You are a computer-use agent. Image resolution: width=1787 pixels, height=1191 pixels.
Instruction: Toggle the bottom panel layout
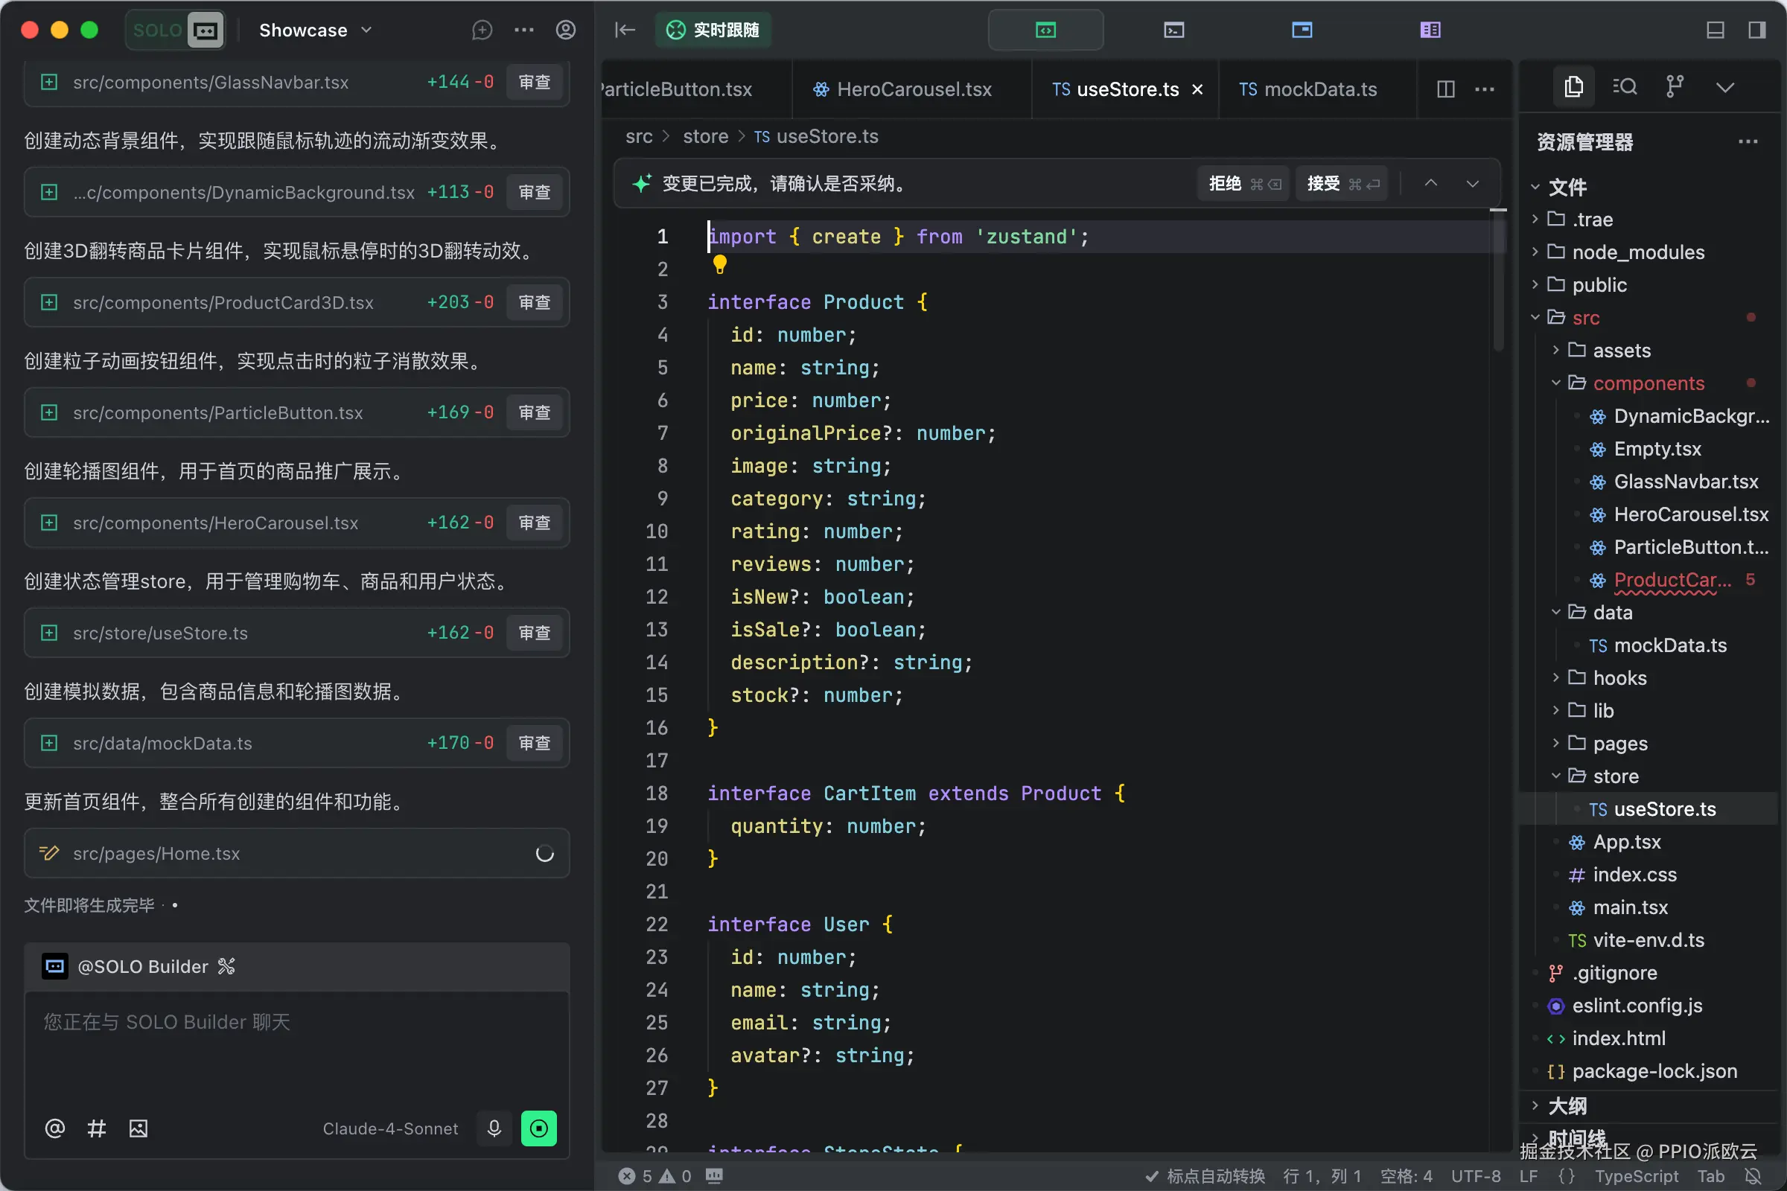pos(1715,31)
